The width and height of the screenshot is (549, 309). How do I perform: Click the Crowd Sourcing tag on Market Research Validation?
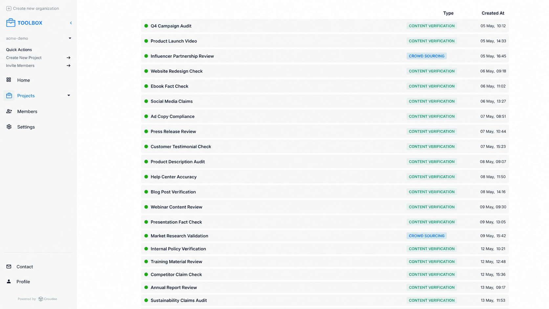427,236
